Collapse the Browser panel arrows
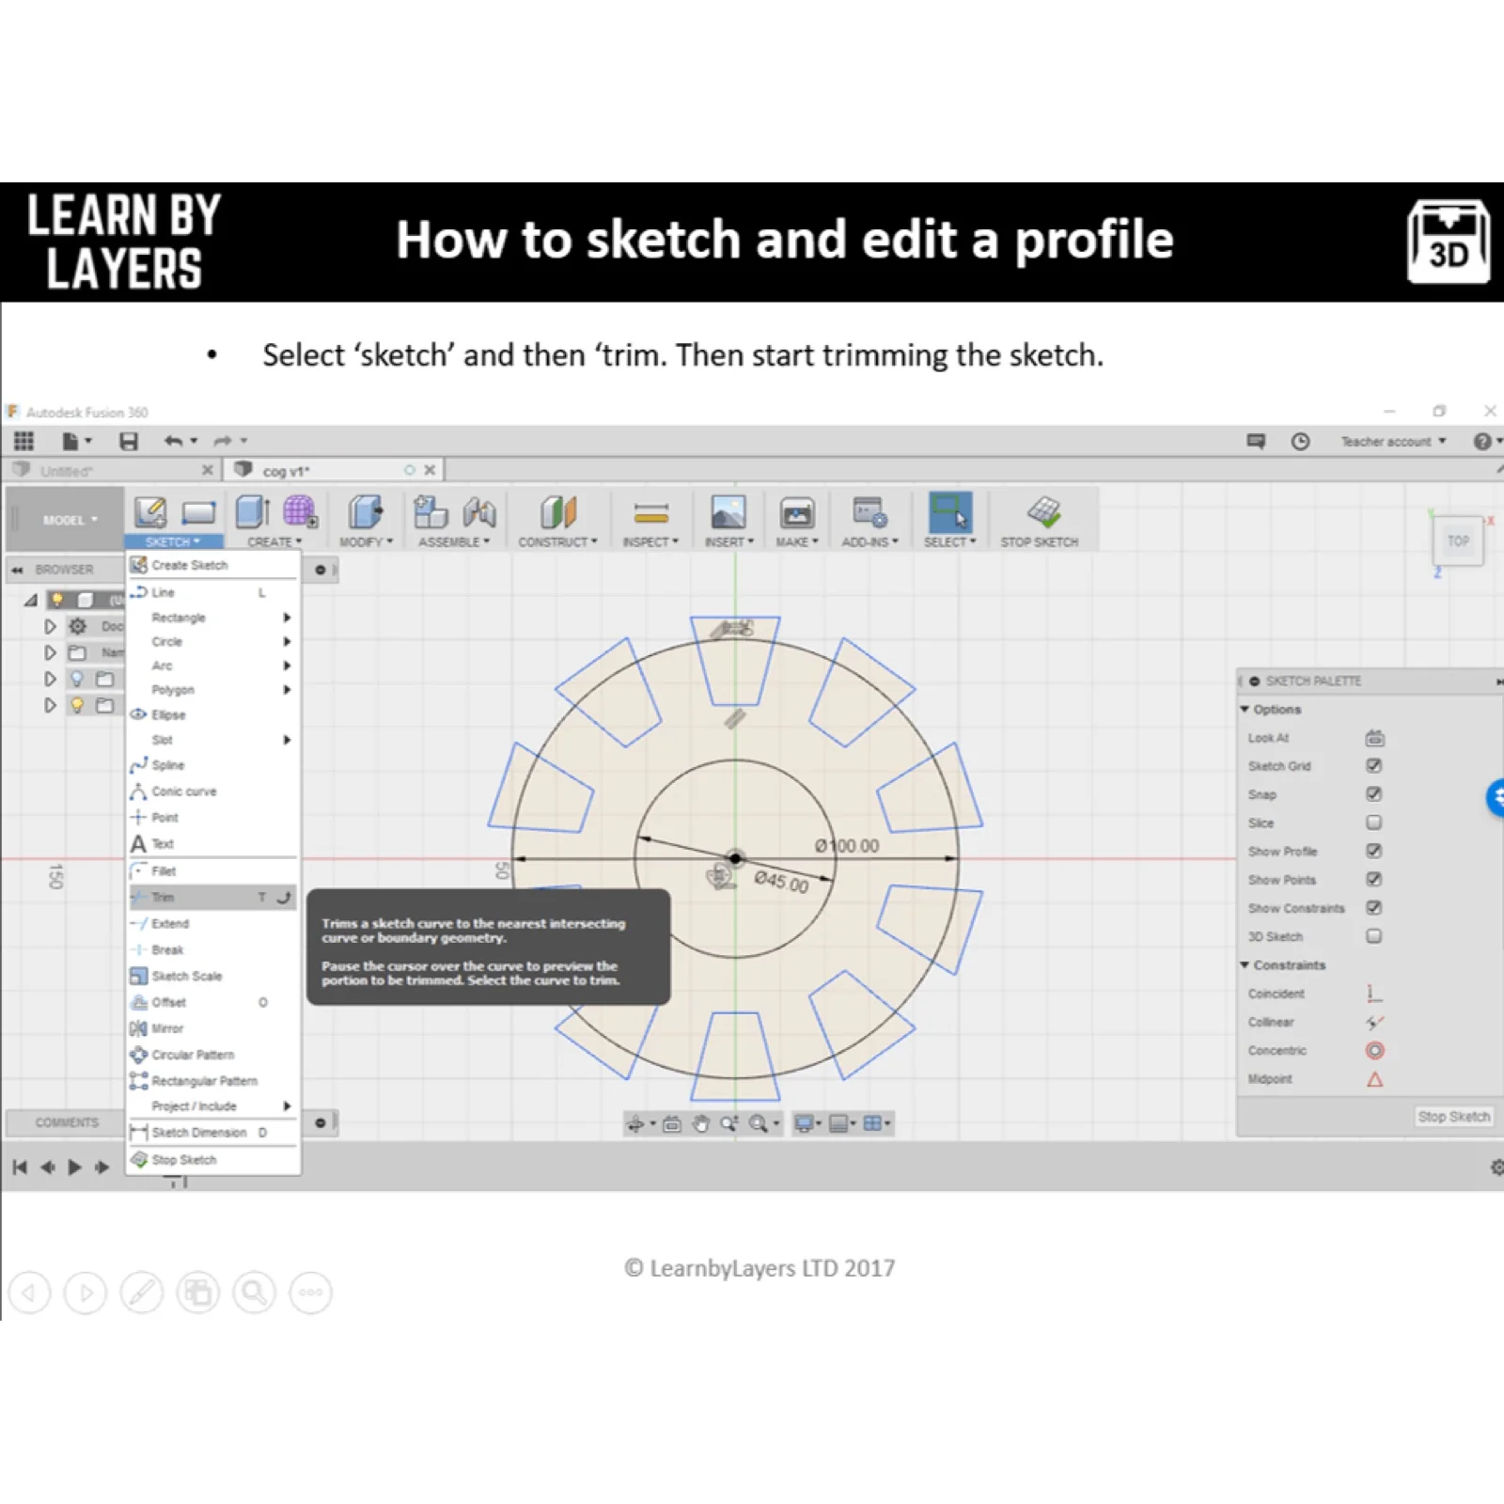The height and width of the screenshot is (1504, 1504). point(17,570)
